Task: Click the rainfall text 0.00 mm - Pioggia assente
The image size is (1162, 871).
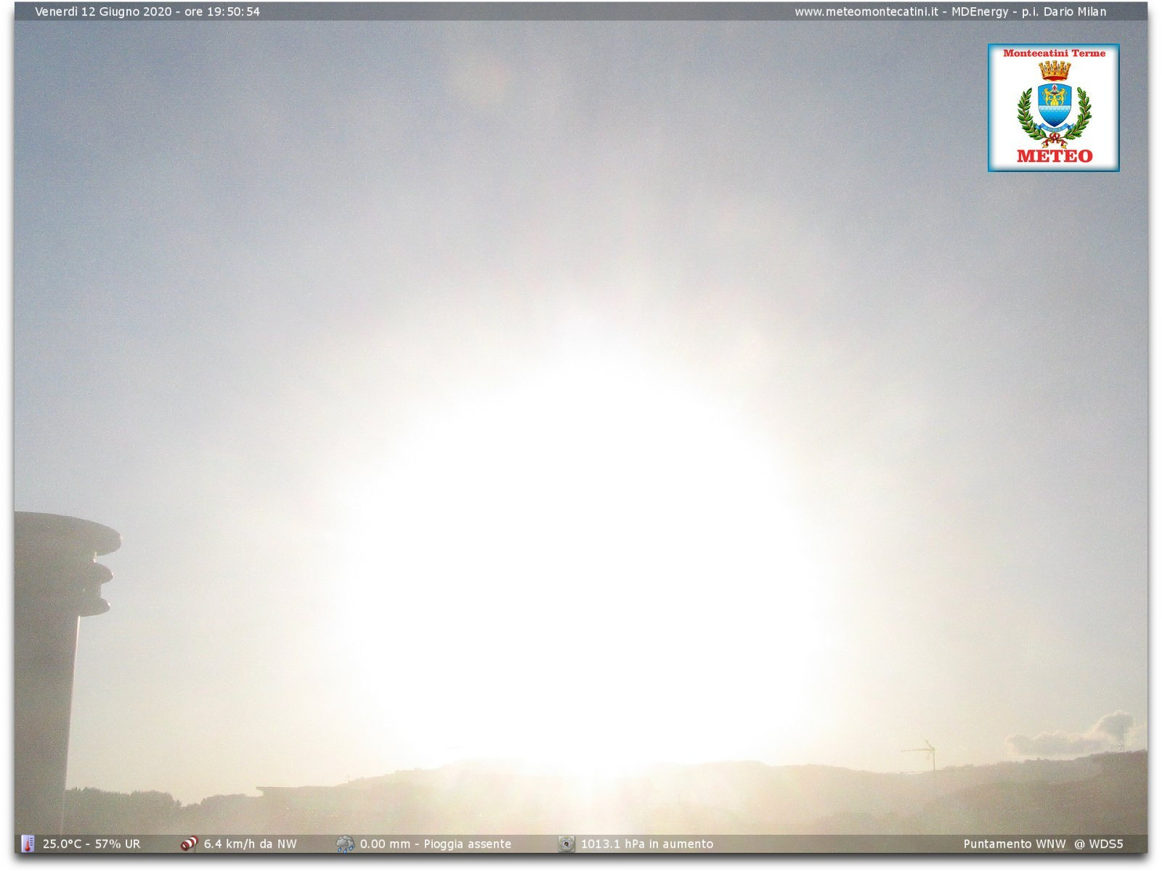Action: pyautogui.click(x=436, y=843)
